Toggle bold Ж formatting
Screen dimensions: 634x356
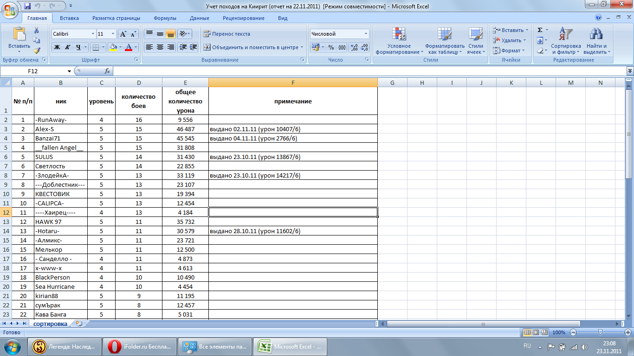point(57,47)
